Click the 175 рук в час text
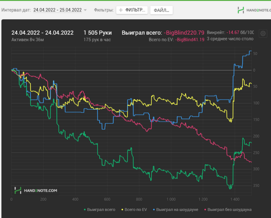This screenshot has width=271, height=218. (97, 40)
